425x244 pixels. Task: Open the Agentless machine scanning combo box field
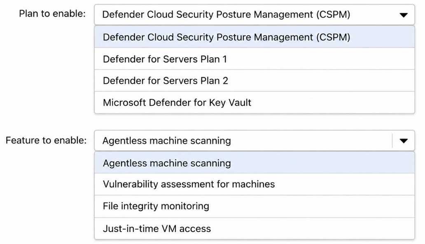coord(255,141)
